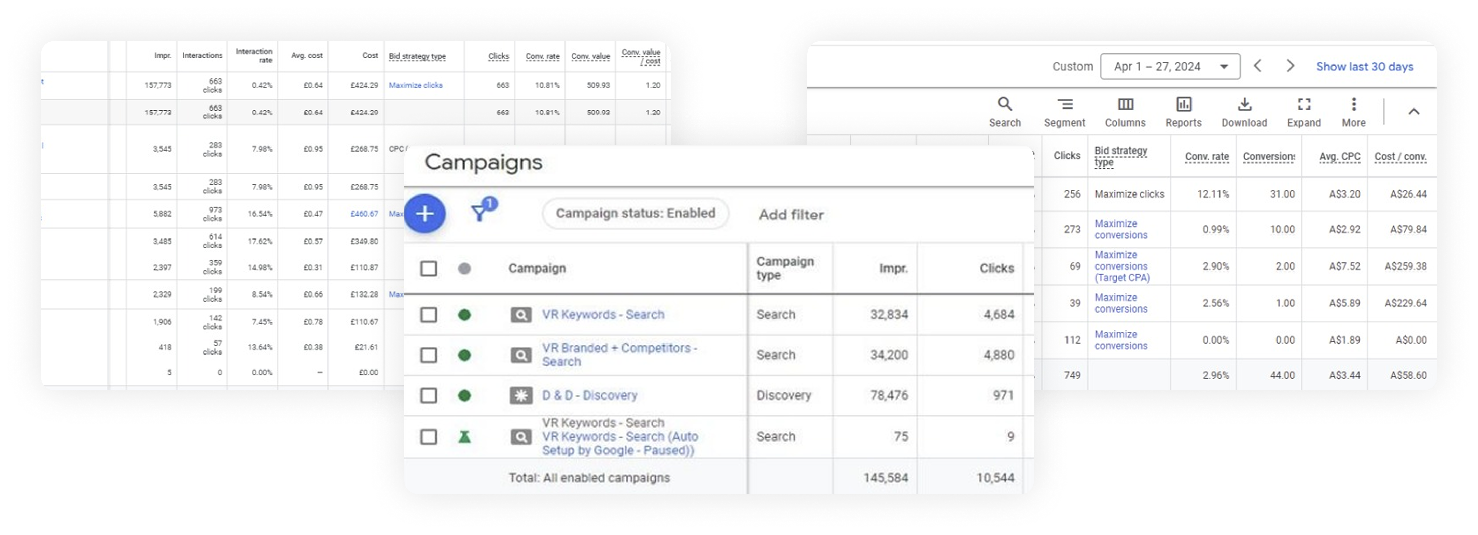Image resolution: width=1478 pixels, height=535 pixels.
Task: Collapse the toolbar using the up chevron
Action: point(1414,111)
